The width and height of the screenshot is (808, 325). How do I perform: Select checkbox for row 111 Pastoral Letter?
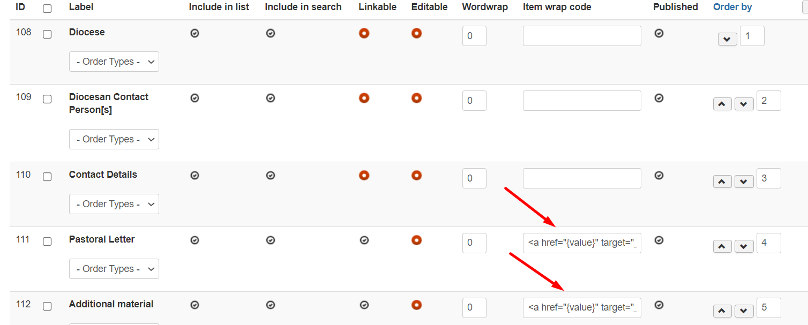click(47, 241)
